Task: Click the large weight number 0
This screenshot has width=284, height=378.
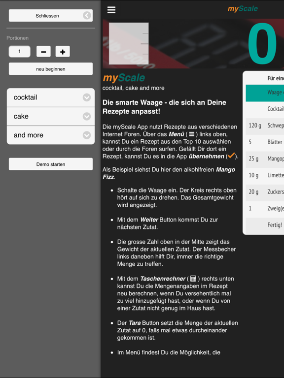Action: coord(262,44)
